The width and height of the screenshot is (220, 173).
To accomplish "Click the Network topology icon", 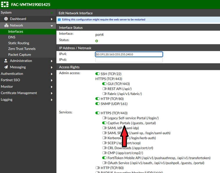I will point(6,25).
